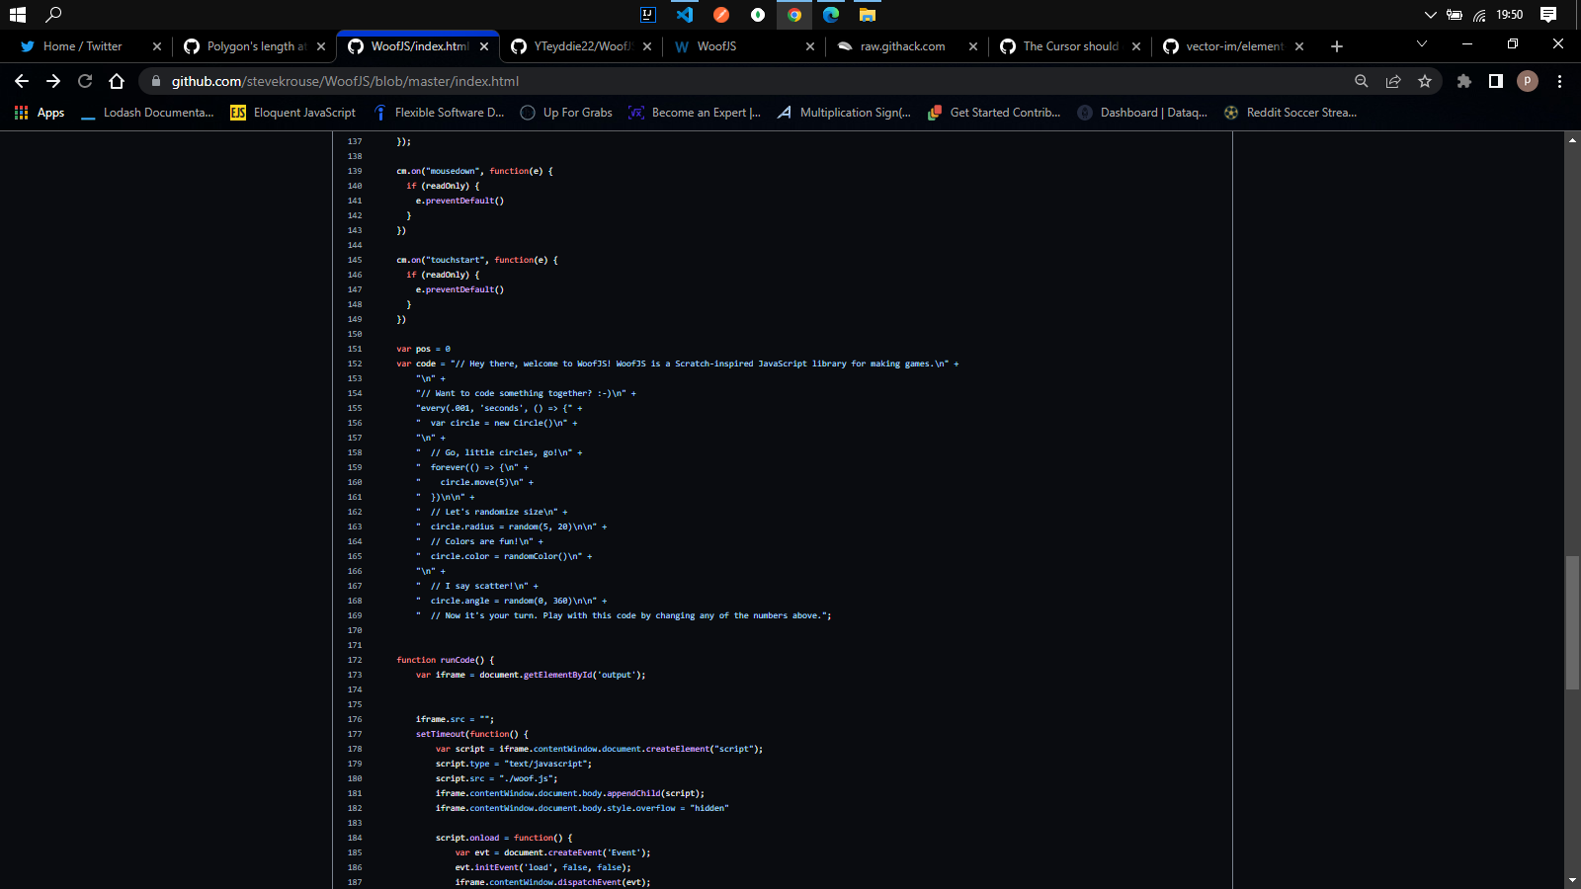
Task: Open Windows Search in the taskbar
Action: click(x=53, y=15)
